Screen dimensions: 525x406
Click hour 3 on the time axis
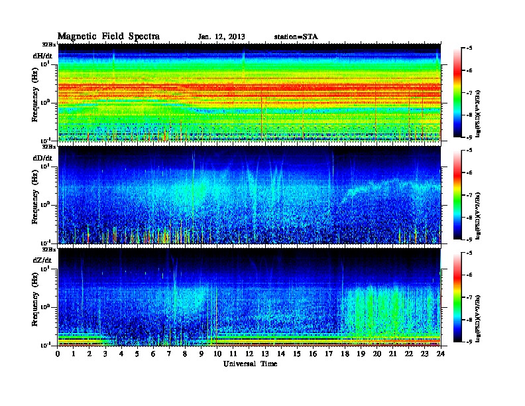click(105, 354)
